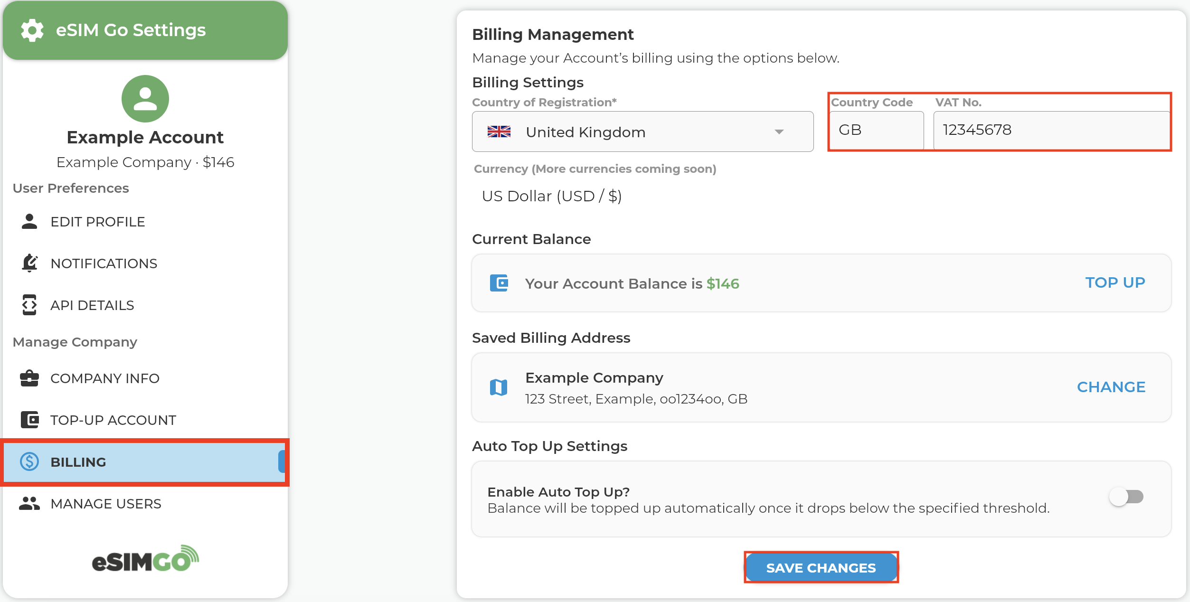
Task: Click the Billing dollar circle icon
Action: tap(29, 461)
